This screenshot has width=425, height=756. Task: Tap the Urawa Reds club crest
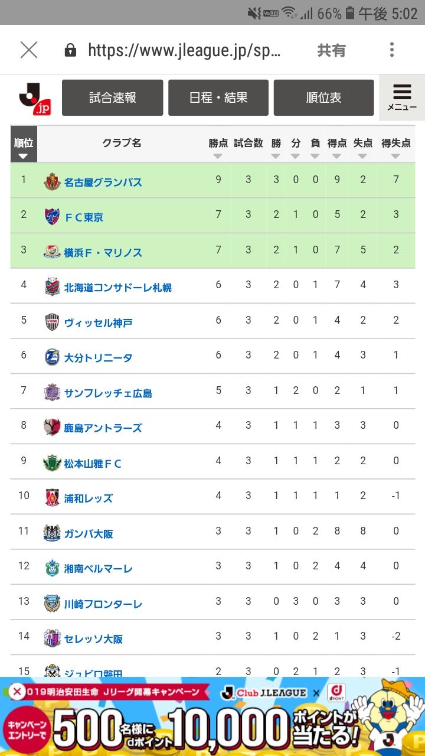tap(52, 497)
